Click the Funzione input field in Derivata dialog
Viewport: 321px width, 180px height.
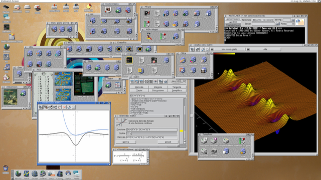(151, 129)
